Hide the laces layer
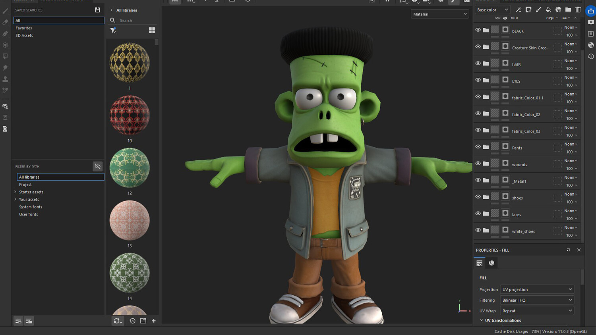 tap(478, 213)
